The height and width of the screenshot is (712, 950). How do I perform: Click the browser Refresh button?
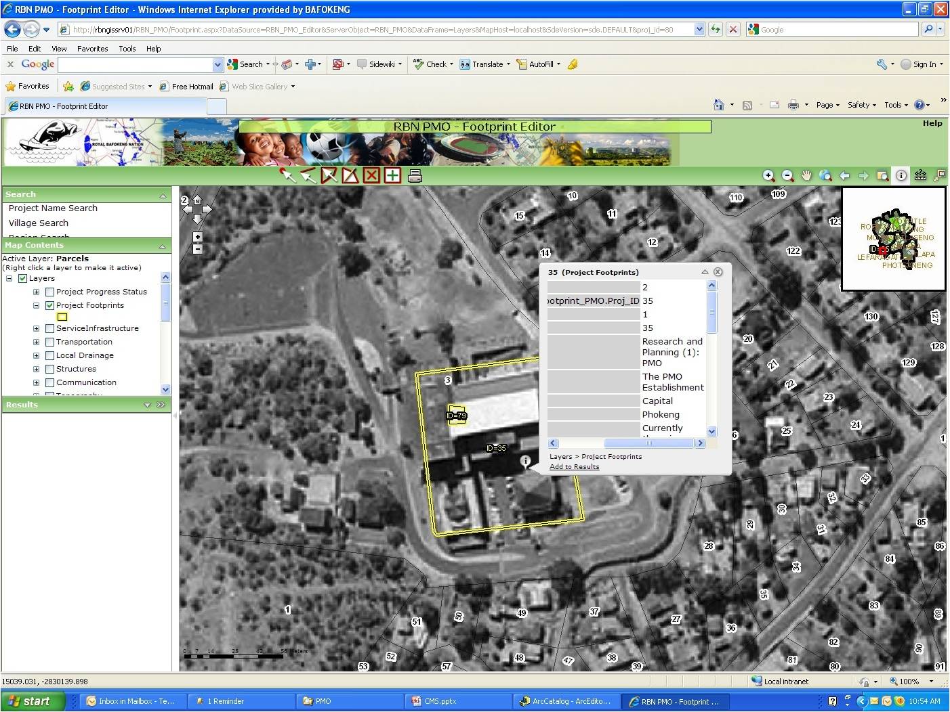click(x=716, y=29)
